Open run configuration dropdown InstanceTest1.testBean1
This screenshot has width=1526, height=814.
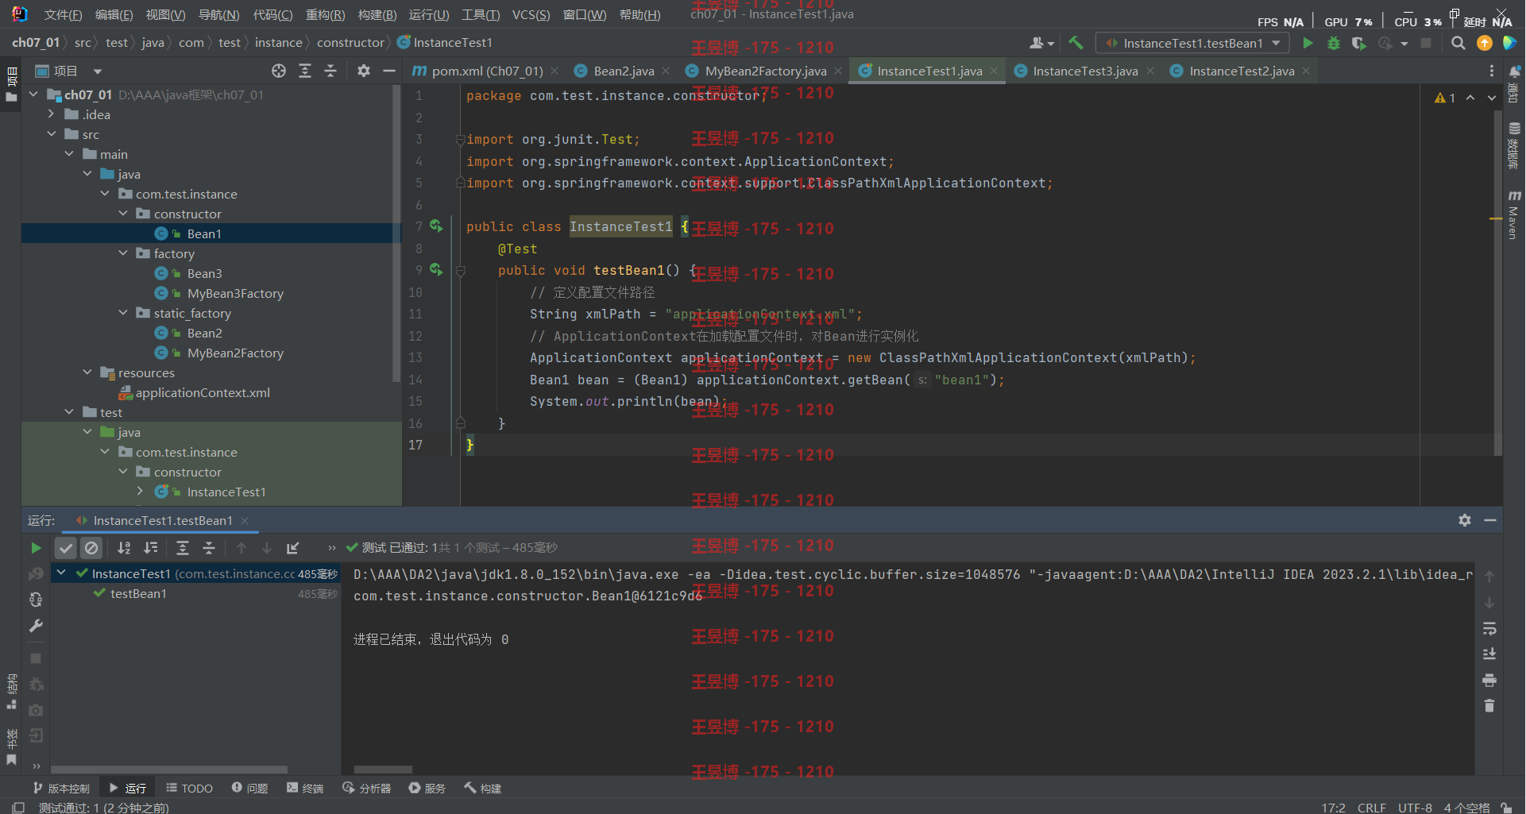[x=1193, y=43]
